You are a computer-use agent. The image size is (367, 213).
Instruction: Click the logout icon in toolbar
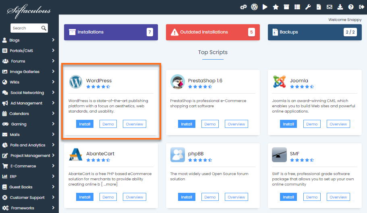pyautogui.click(x=361, y=7)
